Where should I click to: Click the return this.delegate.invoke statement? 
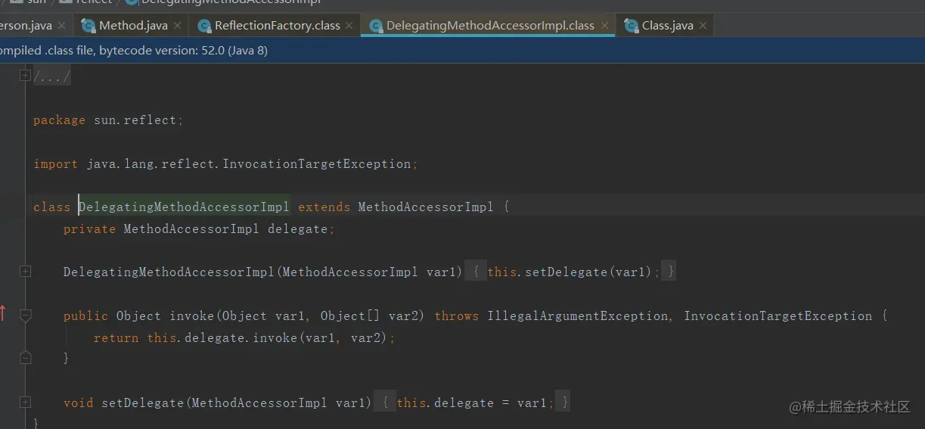[244, 337]
